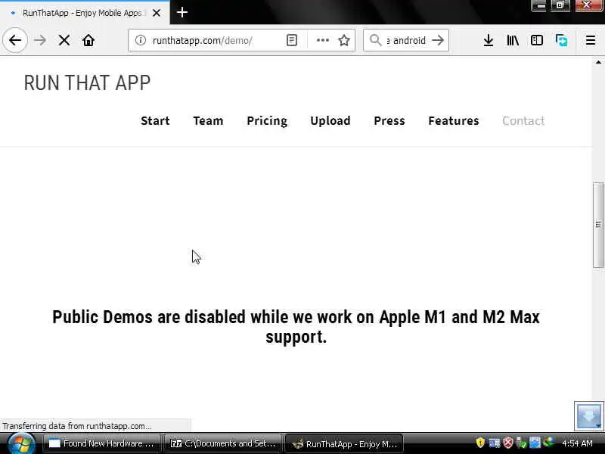The image size is (605, 454).
Task: Click the page scrollbar thumb
Action: pos(598,225)
